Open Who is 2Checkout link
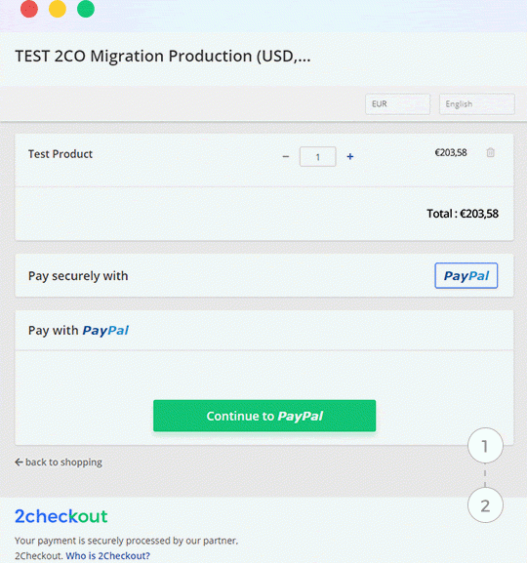Viewport: 527px width, 563px height. (x=107, y=555)
